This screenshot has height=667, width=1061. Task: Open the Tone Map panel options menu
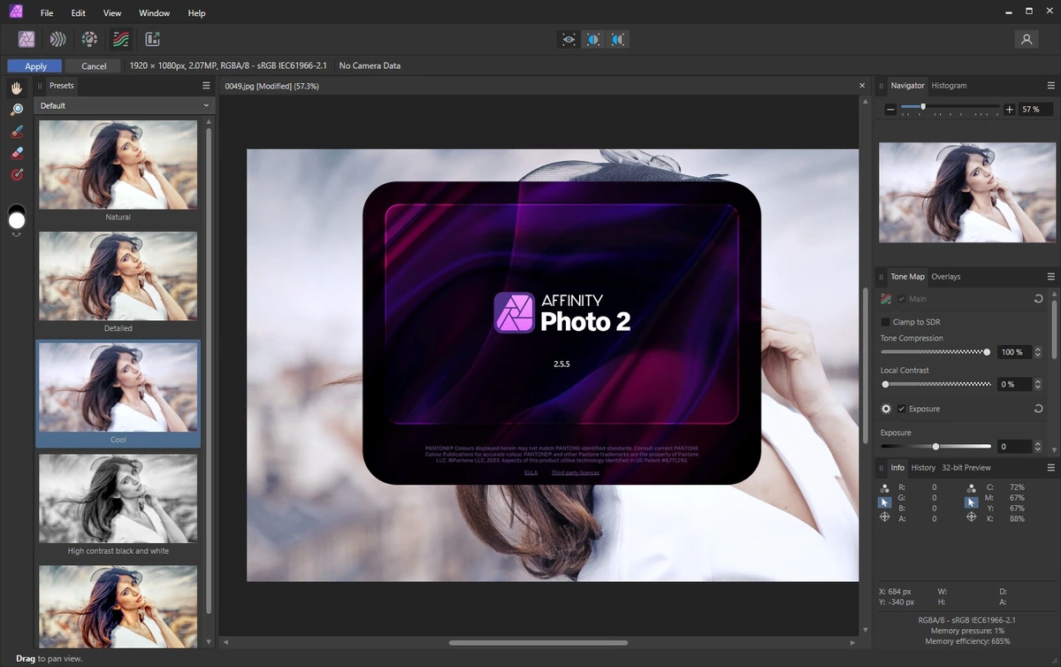[1051, 277]
